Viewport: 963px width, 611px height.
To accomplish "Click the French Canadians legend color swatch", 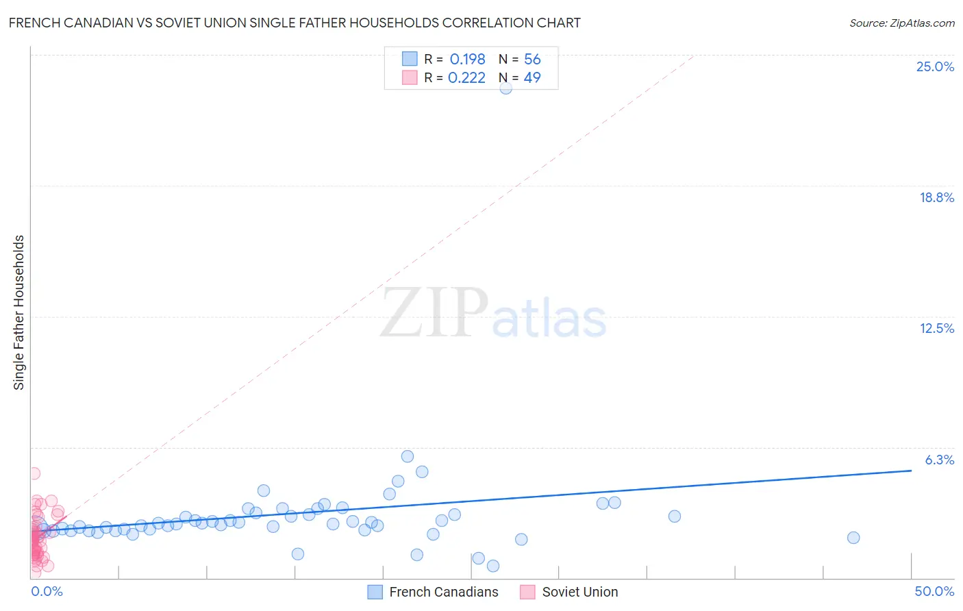I will tap(375, 592).
